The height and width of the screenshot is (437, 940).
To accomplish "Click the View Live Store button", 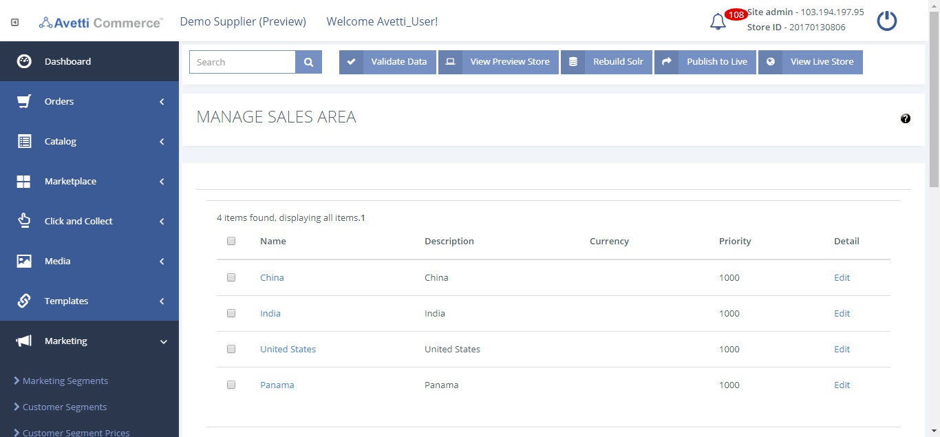I will (x=811, y=62).
